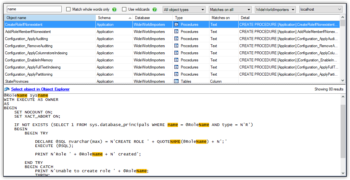350x180 pixels.
Task: Open the Matches on all dropdown
Action: coord(230,10)
